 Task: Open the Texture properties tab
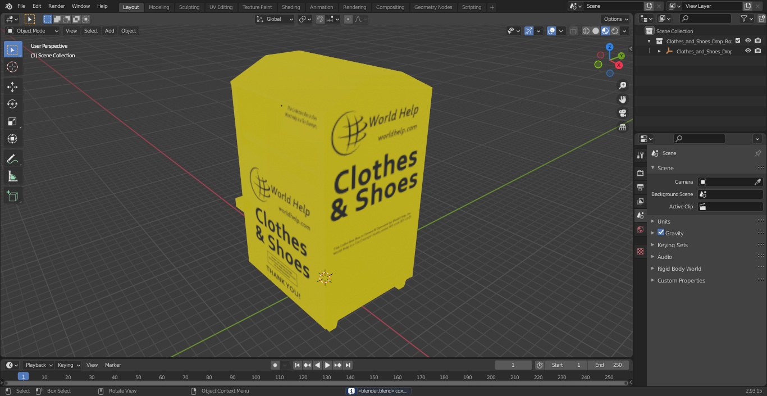pos(640,251)
